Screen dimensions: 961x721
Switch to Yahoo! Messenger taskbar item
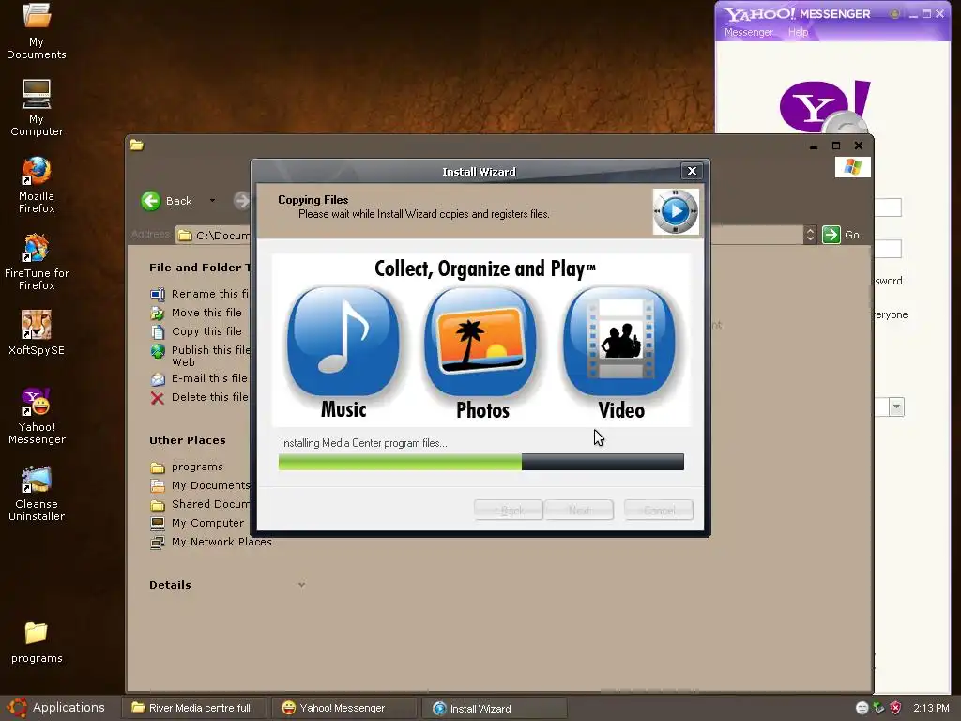[344, 708]
